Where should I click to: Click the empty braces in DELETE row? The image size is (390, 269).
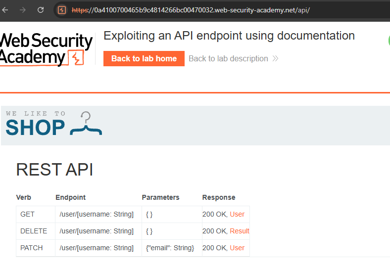pos(149,231)
